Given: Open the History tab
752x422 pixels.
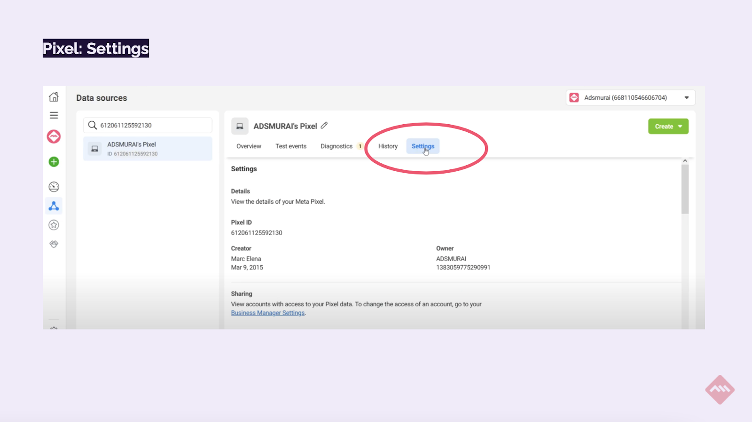Looking at the screenshot, I should tap(388, 146).
